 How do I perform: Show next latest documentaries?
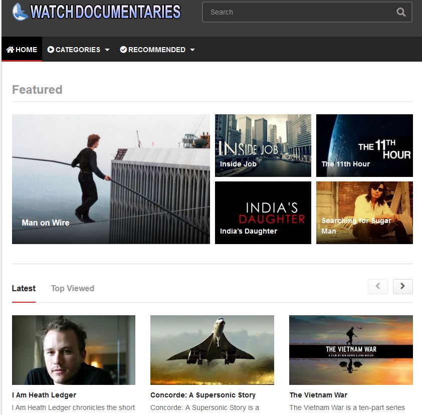coord(402,286)
